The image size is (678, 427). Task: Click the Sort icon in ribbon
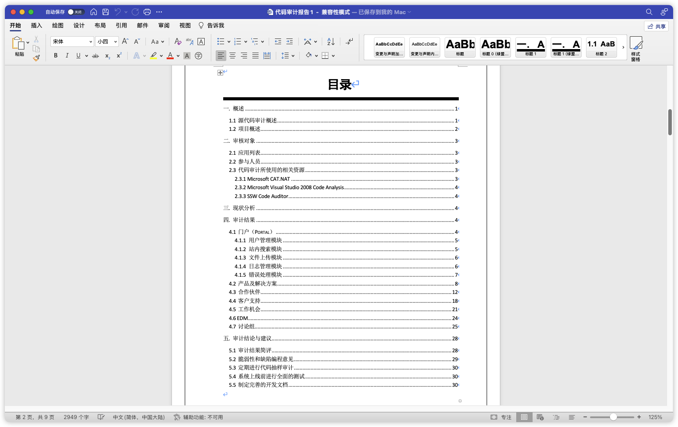point(331,42)
